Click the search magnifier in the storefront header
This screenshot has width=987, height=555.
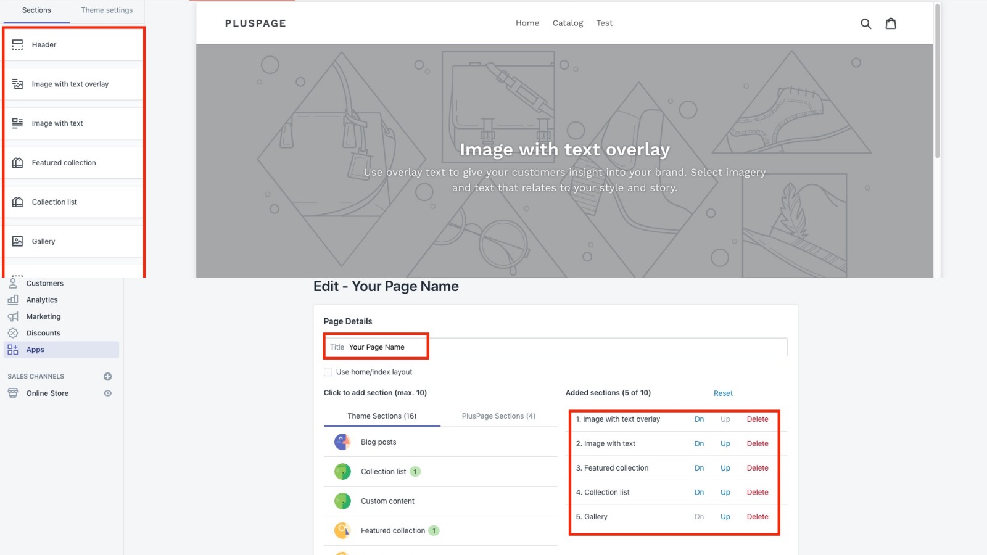(866, 23)
